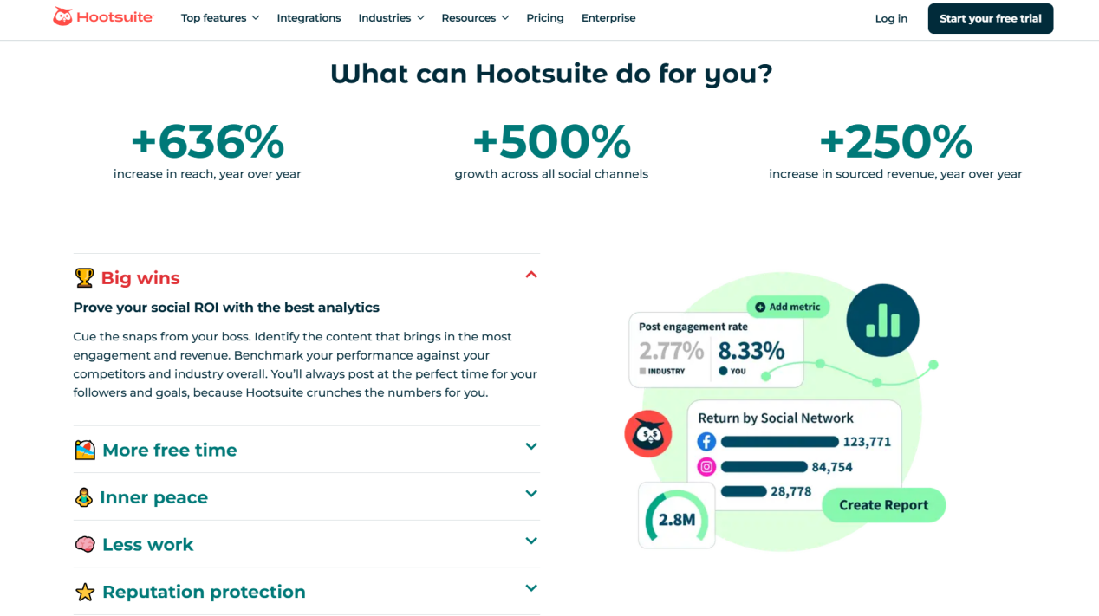Click the brain icon beside Less work
The image size is (1099, 616).
coord(85,545)
